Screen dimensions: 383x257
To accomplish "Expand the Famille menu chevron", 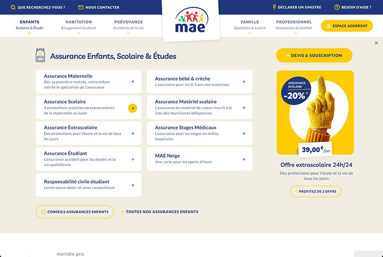I will (x=250, y=33).
